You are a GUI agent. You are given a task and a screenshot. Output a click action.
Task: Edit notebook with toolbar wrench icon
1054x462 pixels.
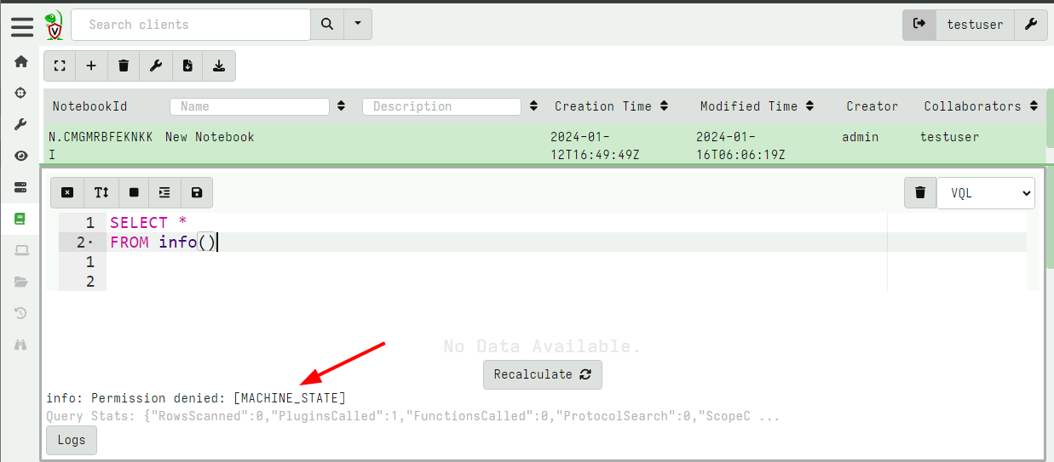click(156, 66)
